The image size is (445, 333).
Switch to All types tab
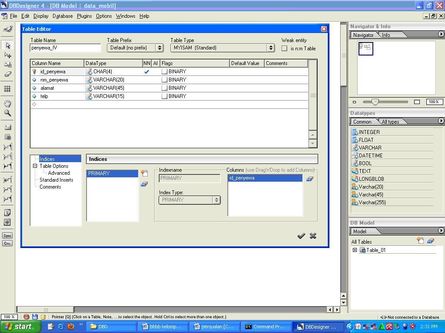[390, 122]
